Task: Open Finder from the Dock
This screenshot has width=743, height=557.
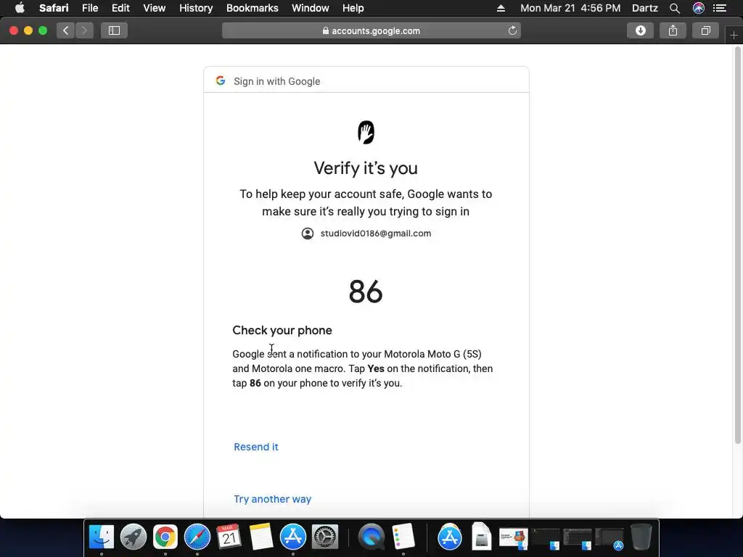Action: (102, 537)
